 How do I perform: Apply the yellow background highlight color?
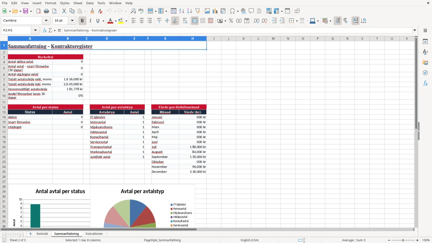[x=121, y=21]
